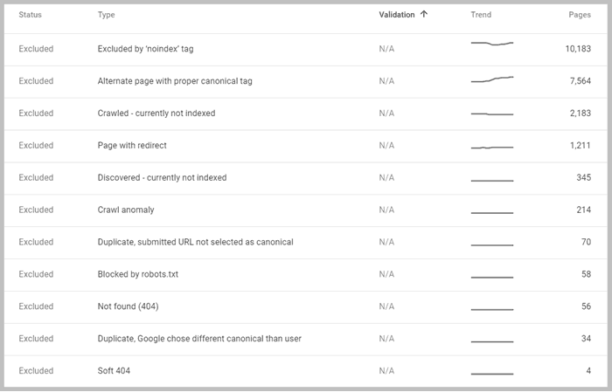The width and height of the screenshot is (612, 392).
Task: Open Duplicate, Google chose different canonical row
Action: pos(306,339)
